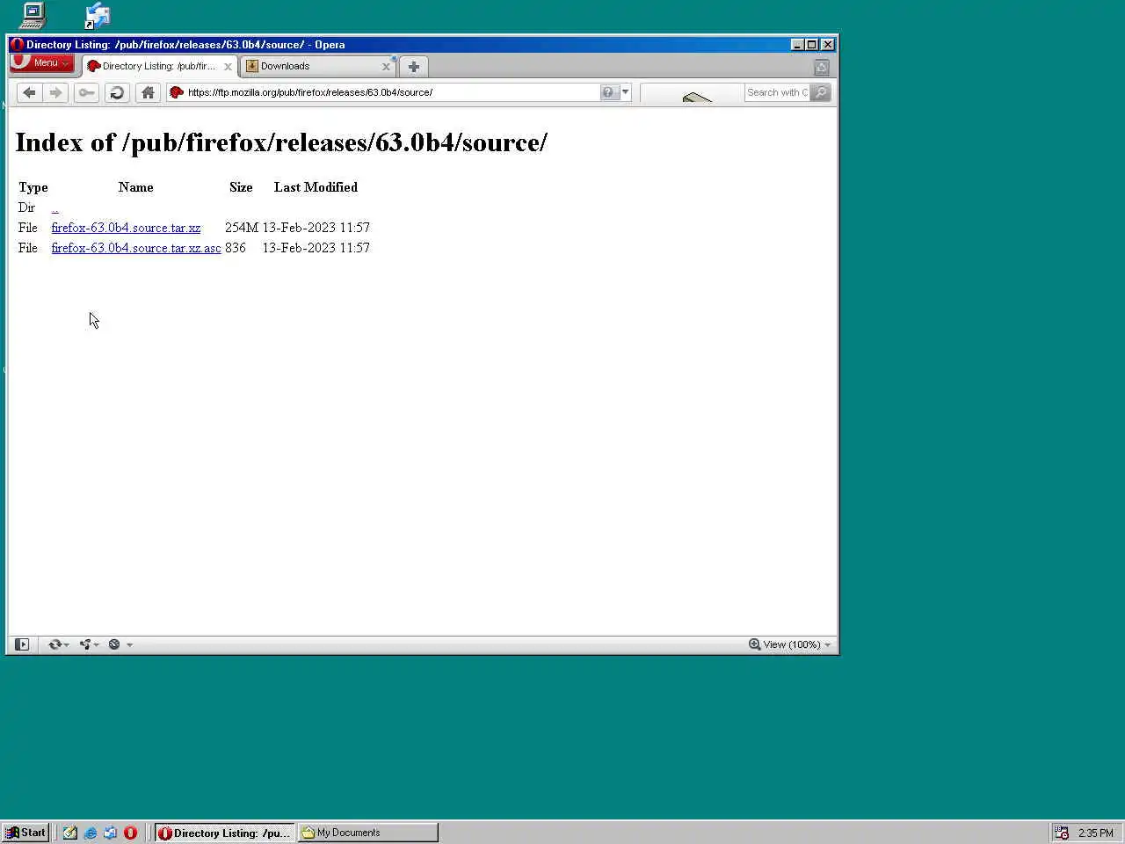Open the password wand key button

(86, 92)
